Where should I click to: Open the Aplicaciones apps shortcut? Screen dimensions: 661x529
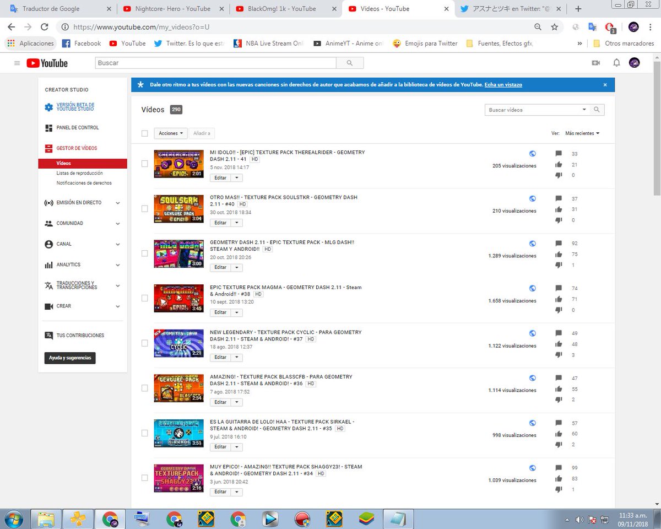(x=31, y=44)
